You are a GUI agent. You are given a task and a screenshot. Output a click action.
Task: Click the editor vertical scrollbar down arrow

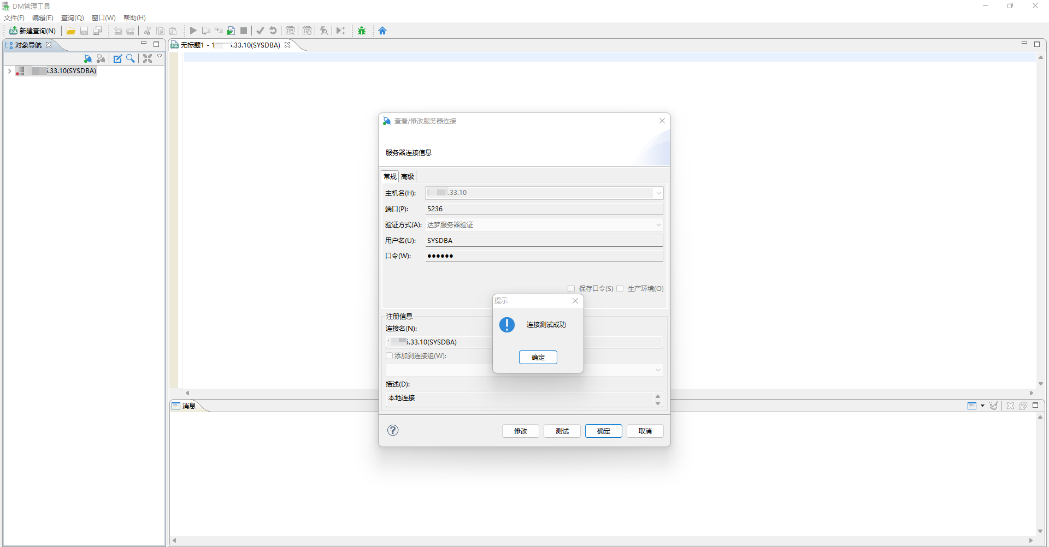1041,384
